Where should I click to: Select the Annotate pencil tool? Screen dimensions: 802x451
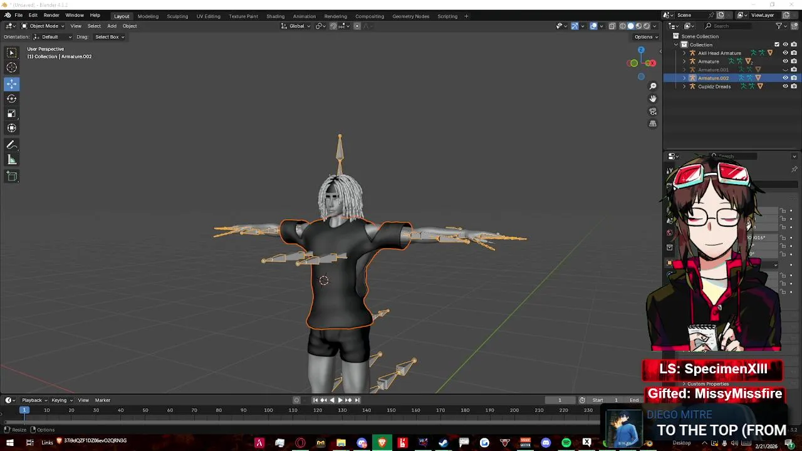12,145
